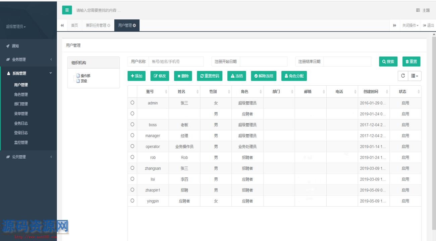Click the 退出 logout link
The width and height of the screenshot is (436, 241).
point(428,25)
